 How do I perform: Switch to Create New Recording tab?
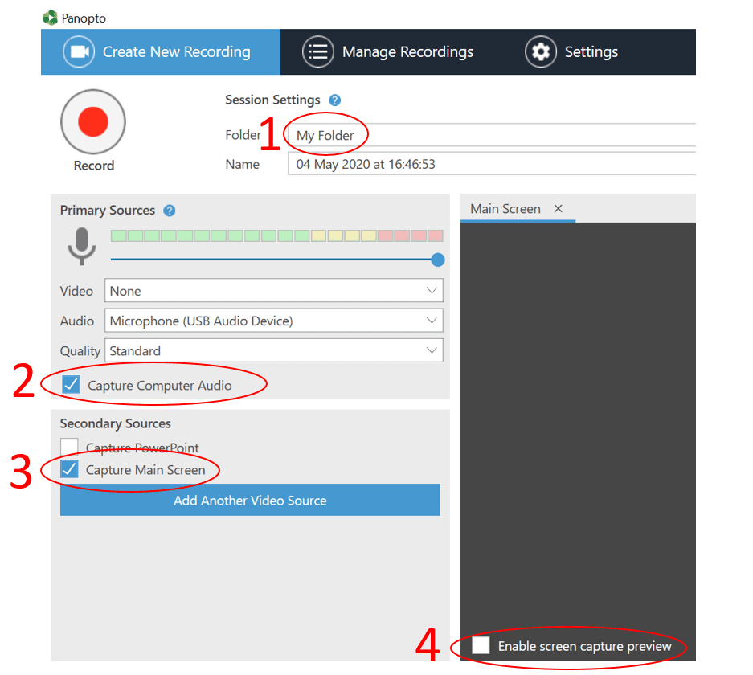click(x=161, y=51)
